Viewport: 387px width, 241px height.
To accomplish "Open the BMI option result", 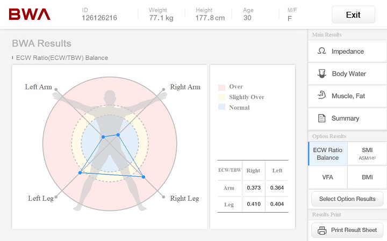I will point(367,177).
